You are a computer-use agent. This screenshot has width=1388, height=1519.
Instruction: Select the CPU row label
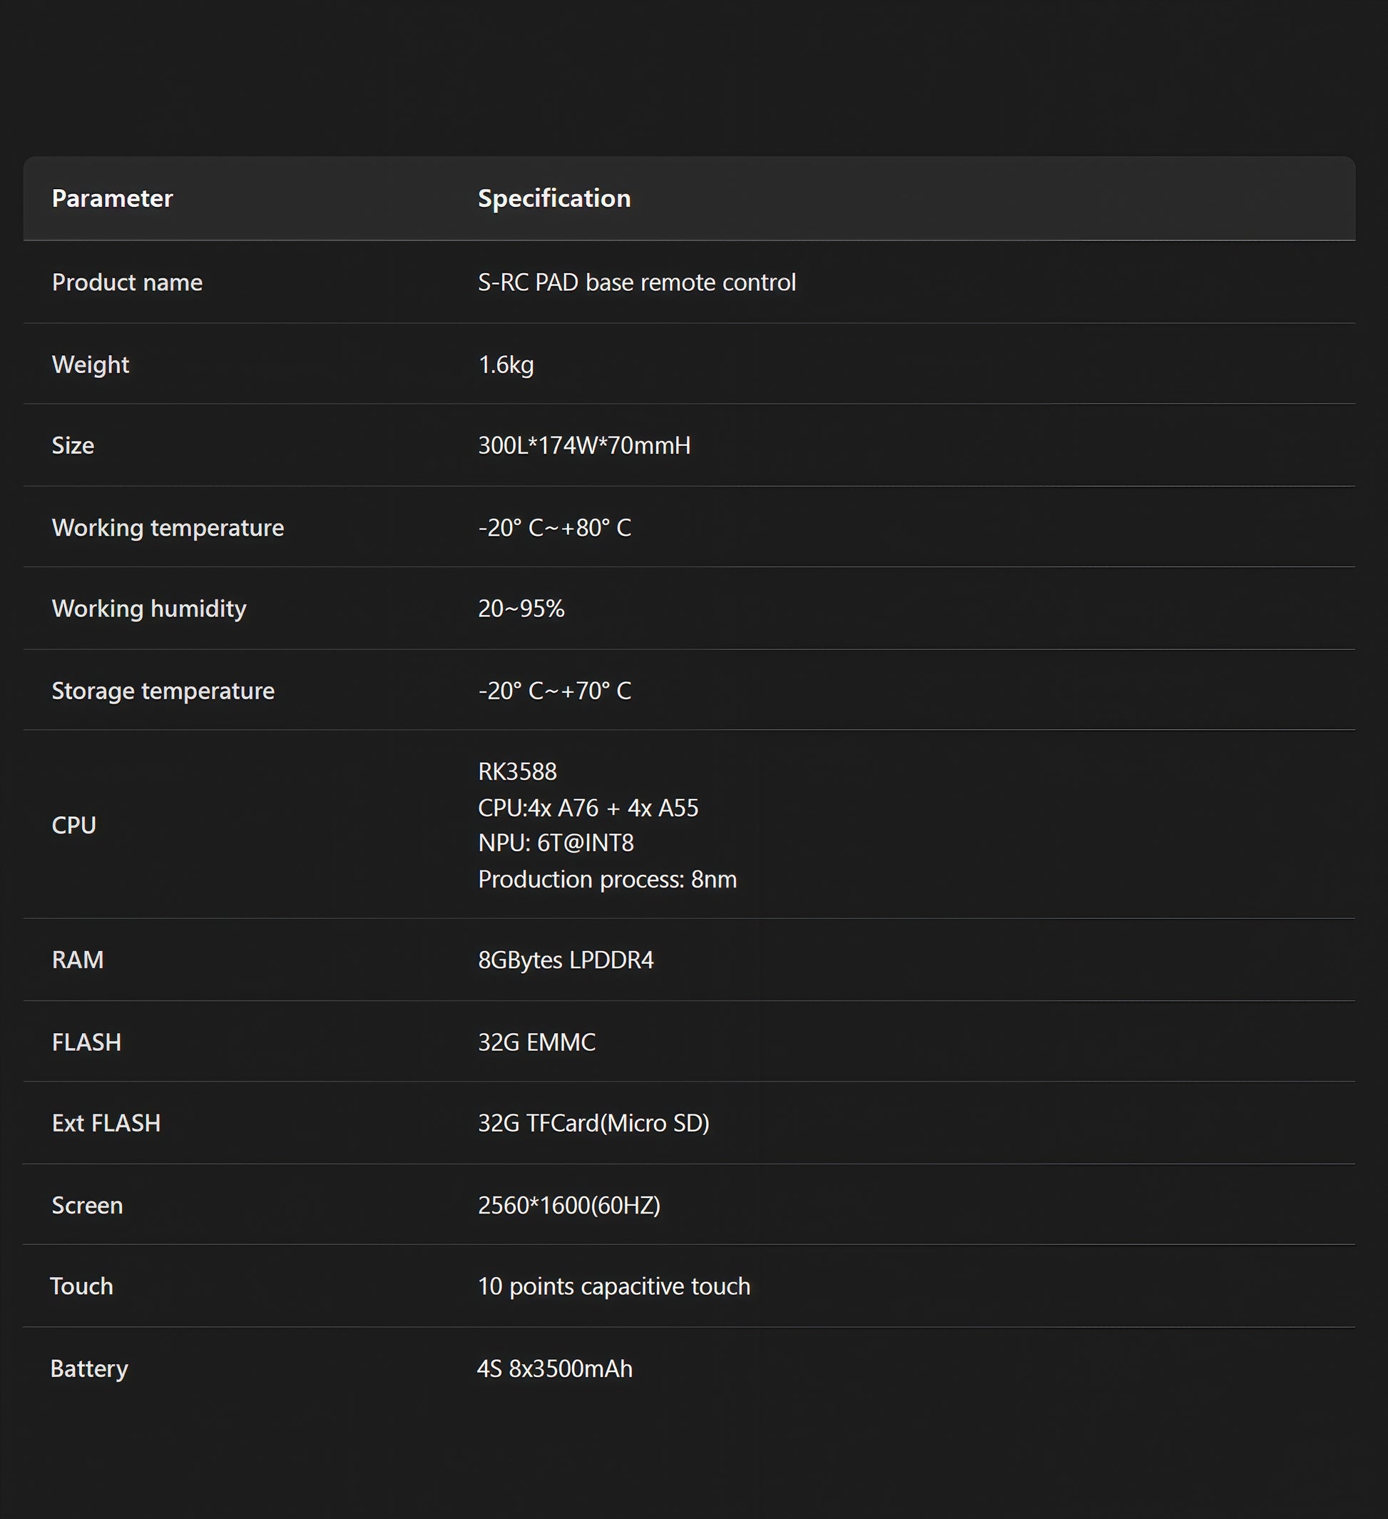[x=73, y=825]
